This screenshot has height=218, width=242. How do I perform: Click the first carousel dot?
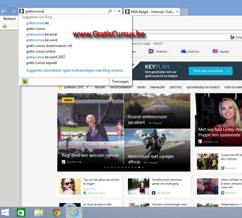tap(105, 168)
